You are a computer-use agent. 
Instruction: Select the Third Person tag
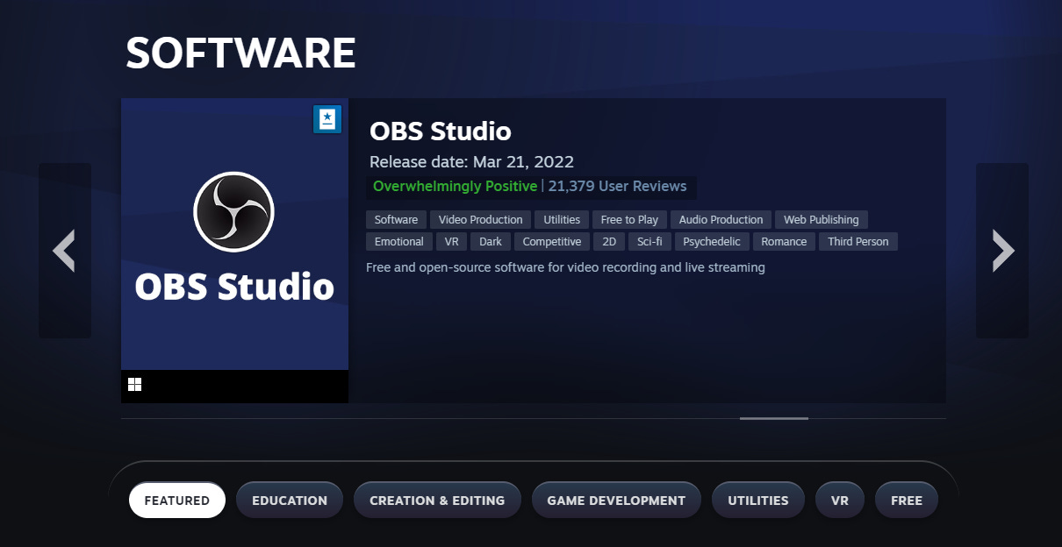tap(858, 241)
